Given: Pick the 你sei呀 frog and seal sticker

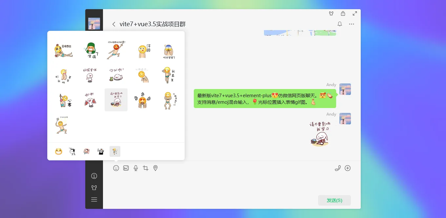Looking at the screenshot, I should (x=116, y=75).
